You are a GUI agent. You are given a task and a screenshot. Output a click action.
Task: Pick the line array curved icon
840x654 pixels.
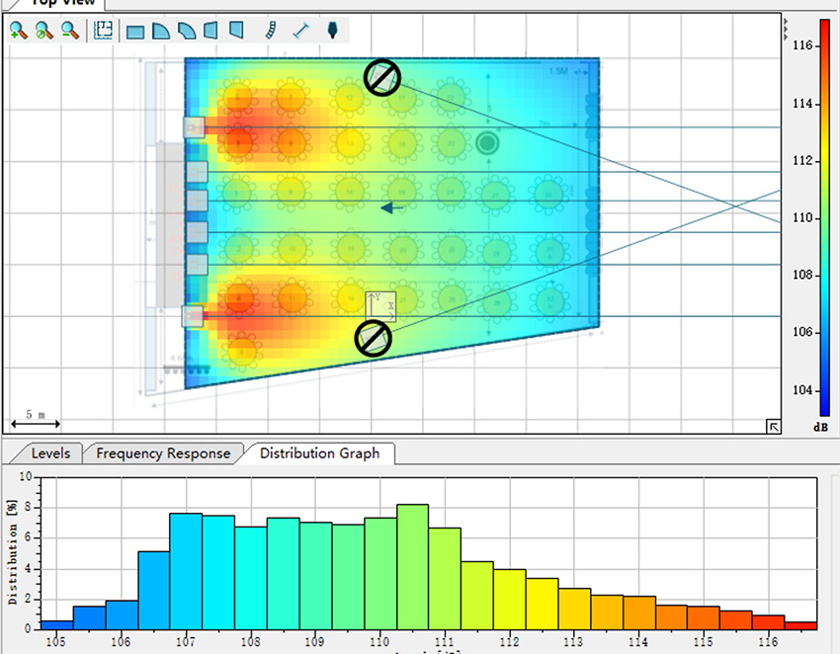pos(270,31)
